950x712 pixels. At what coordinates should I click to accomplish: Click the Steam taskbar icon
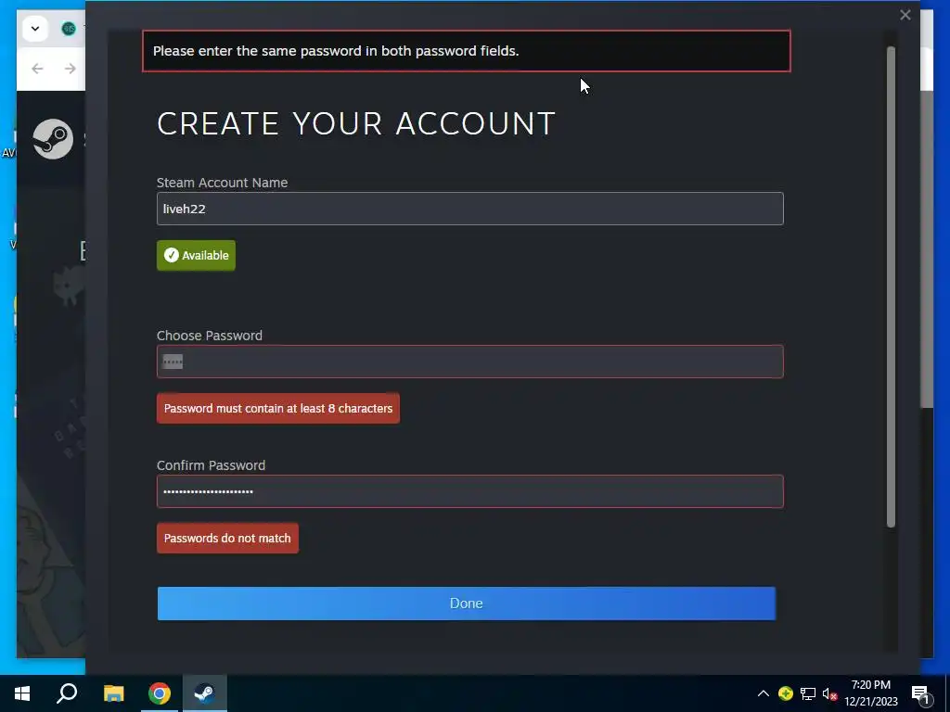click(205, 693)
